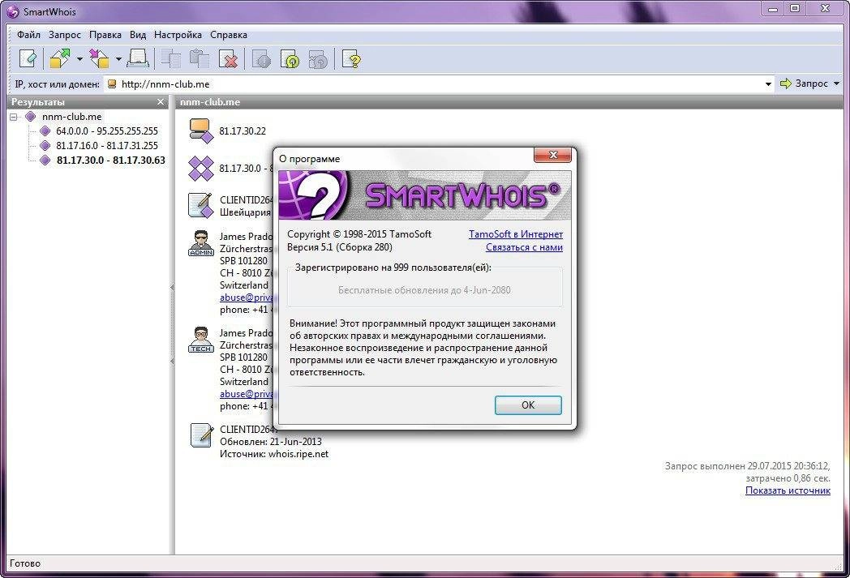Click the greyed Copy toolbar icon
Image resolution: width=850 pixels, height=578 pixels.
tap(171, 58)
